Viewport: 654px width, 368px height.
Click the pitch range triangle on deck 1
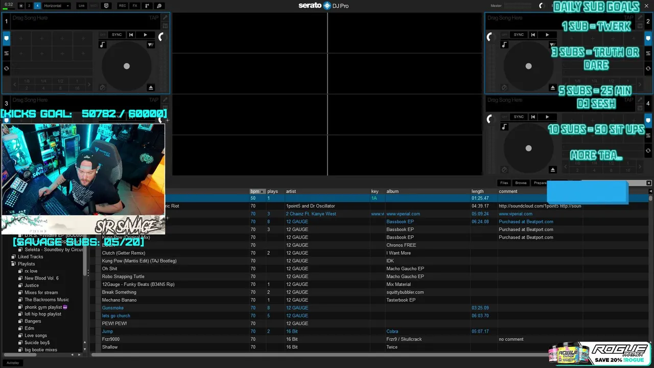click(150, 45)
